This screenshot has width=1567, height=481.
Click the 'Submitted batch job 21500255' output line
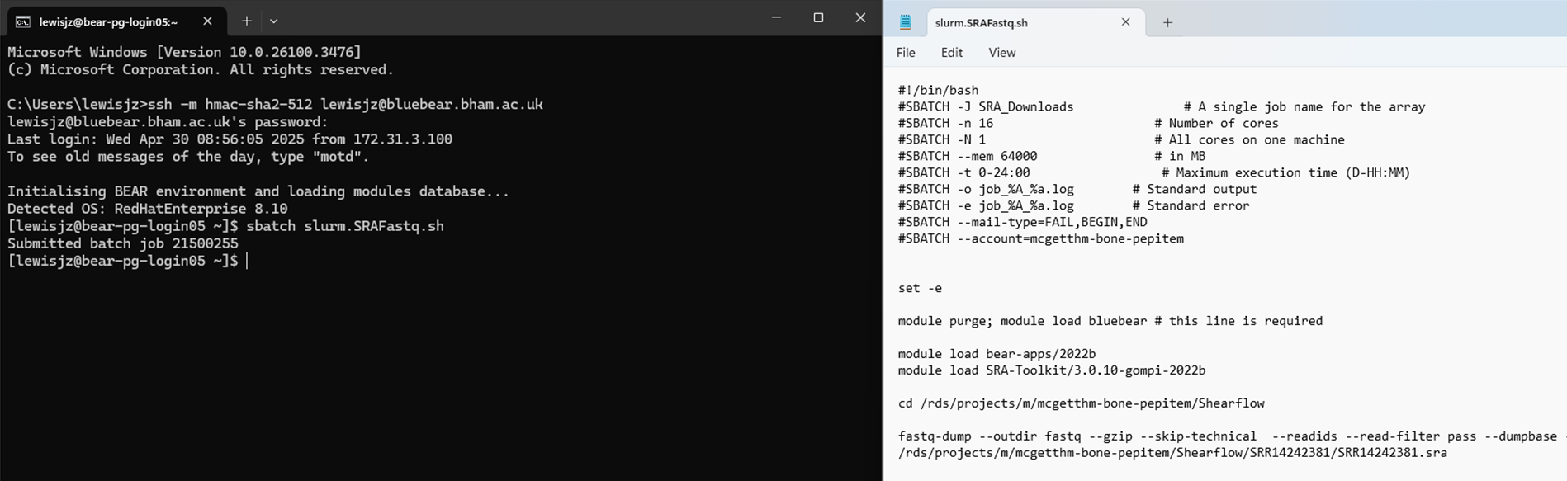(123, 243)
